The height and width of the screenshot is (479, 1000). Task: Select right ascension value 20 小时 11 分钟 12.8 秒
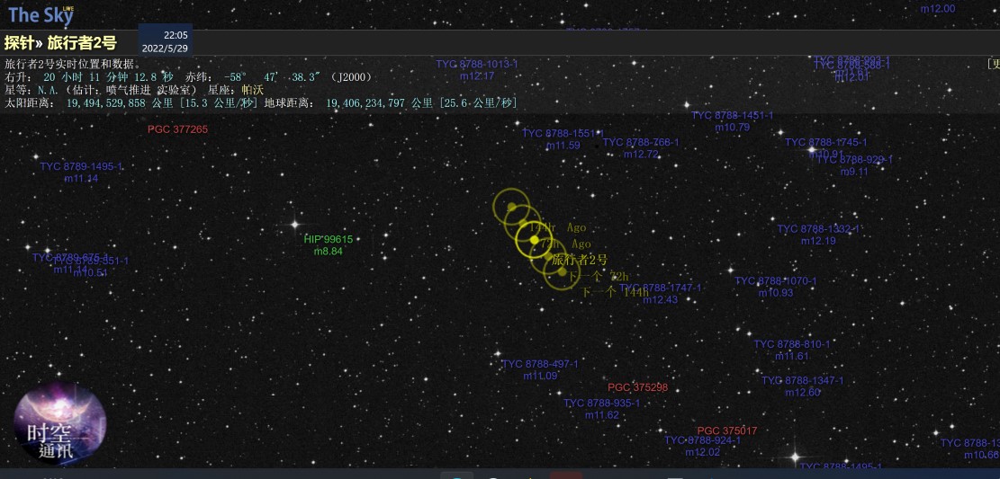tap(108, 77)
